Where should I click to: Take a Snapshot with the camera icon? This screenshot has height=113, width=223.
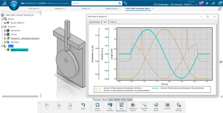[167, 105]
